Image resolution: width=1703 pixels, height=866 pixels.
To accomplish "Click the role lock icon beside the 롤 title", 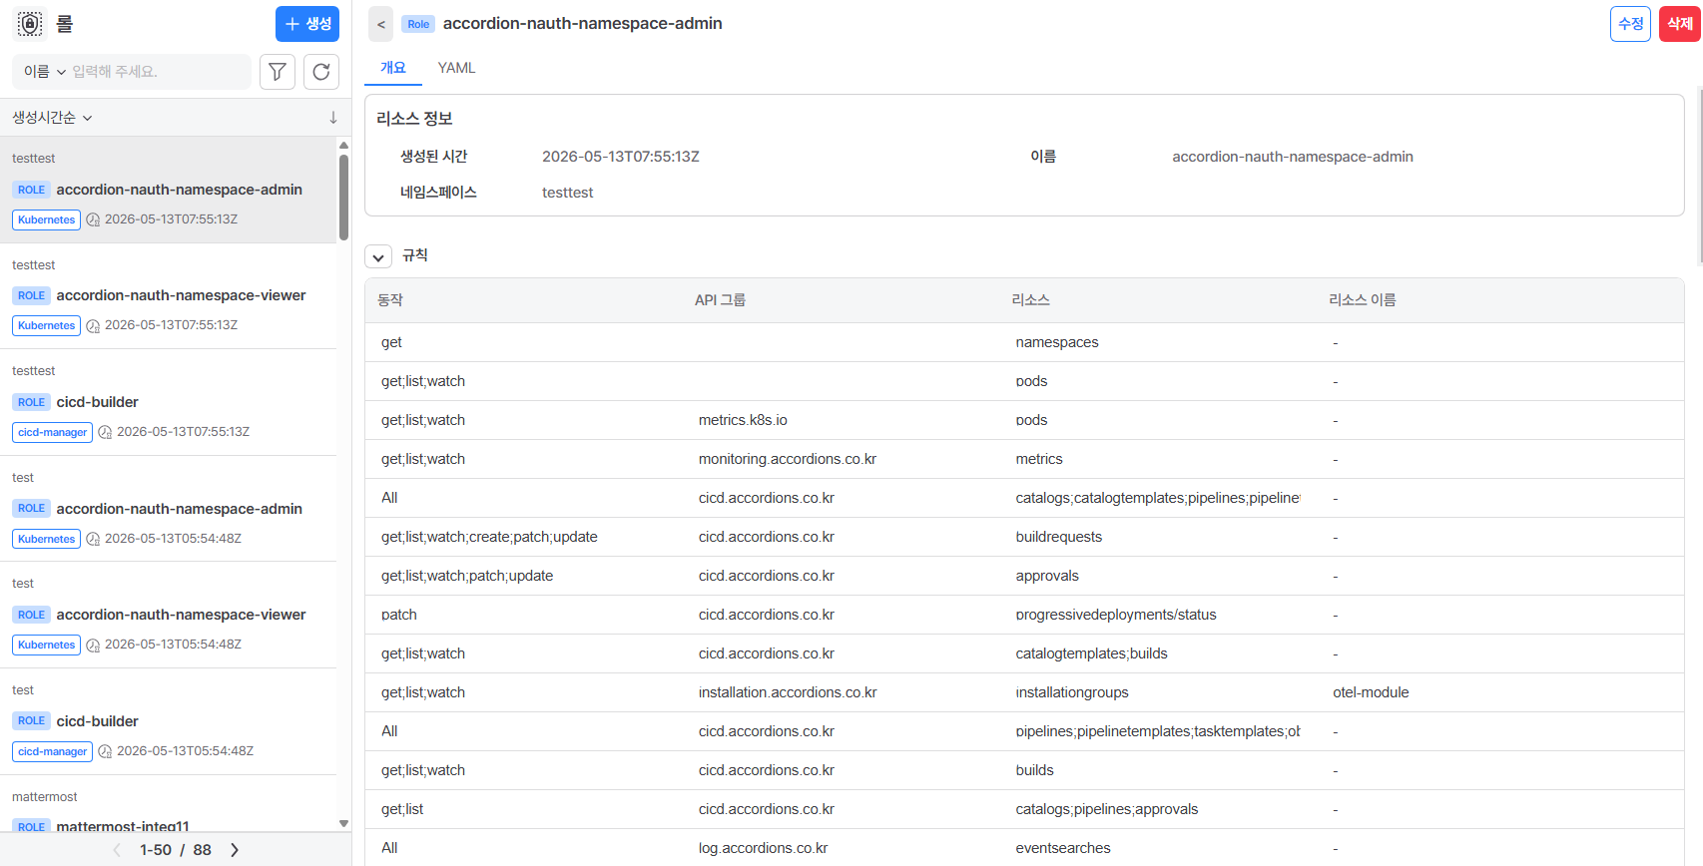I will (x=30, y=24).
